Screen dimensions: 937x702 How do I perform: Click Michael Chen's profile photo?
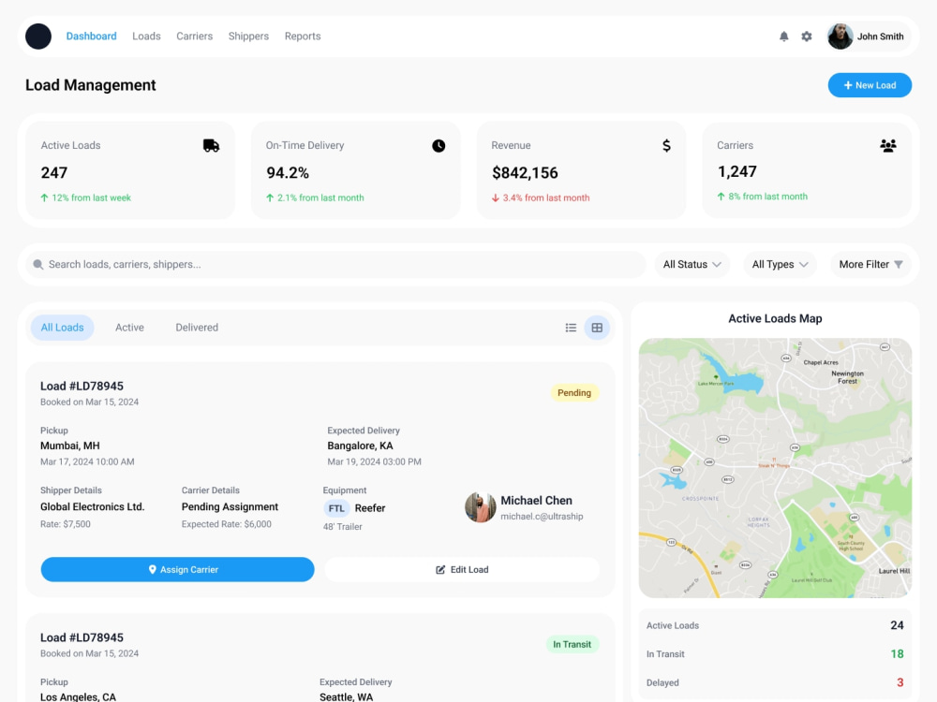click(x=481, y=507)
